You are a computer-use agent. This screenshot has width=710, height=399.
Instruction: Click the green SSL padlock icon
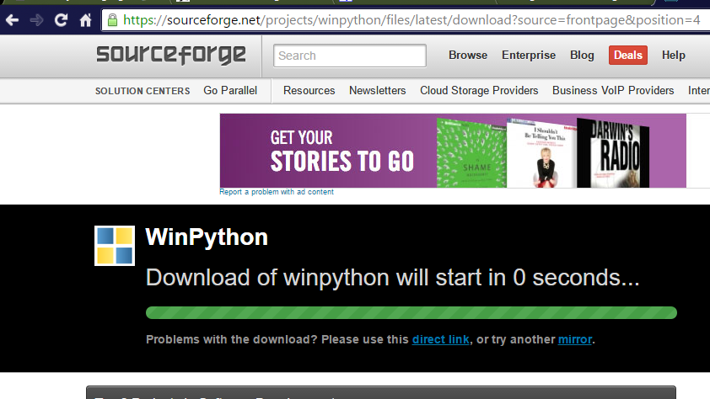113,19
